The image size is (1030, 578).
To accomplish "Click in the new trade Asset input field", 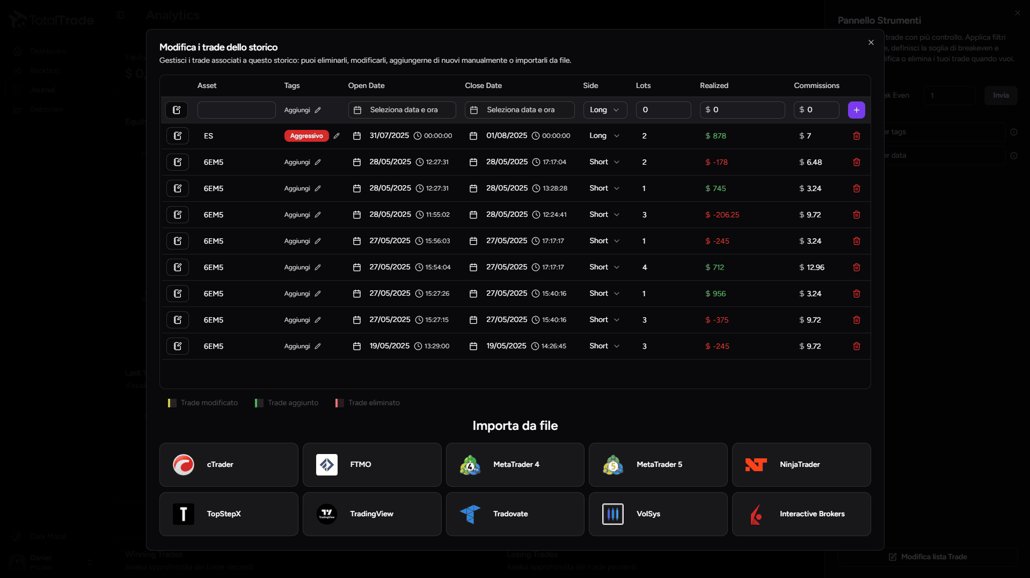I will point(236,110).
